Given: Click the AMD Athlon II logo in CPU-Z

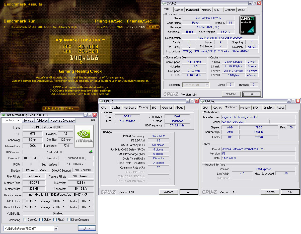Looking at the screenshot, I should [248, 25].
